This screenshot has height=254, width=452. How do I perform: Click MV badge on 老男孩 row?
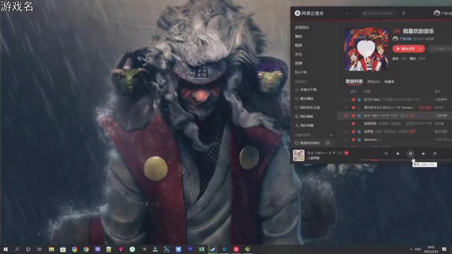coord(412,132)
